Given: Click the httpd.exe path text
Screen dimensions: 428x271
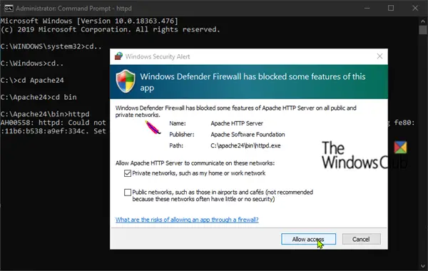Looking at the screenshot, I should pos(245,145).
